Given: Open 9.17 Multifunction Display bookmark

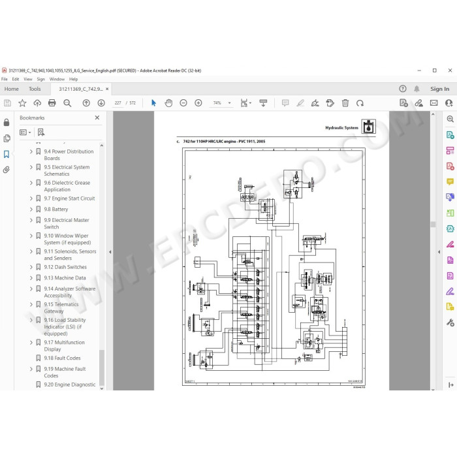Looking at the screenshot, I should pyautogui.click(x=64, y=345).
